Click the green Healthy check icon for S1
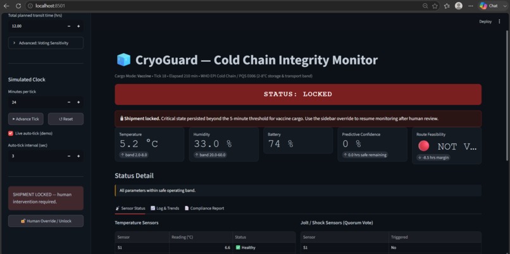The width and height of the screenshot is (510, 254). pos(238,248)
